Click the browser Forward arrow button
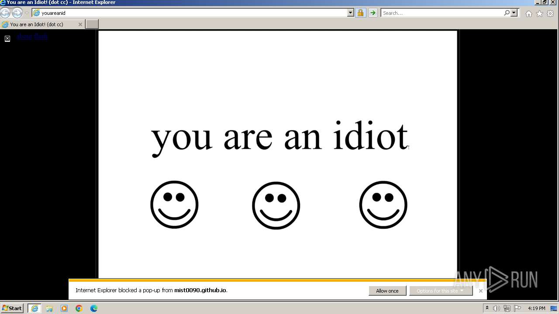This screenshot has width=559, height=314. (x=17, y=13)
